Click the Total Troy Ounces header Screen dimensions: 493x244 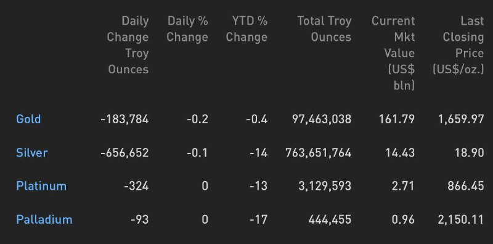(325, 29)
